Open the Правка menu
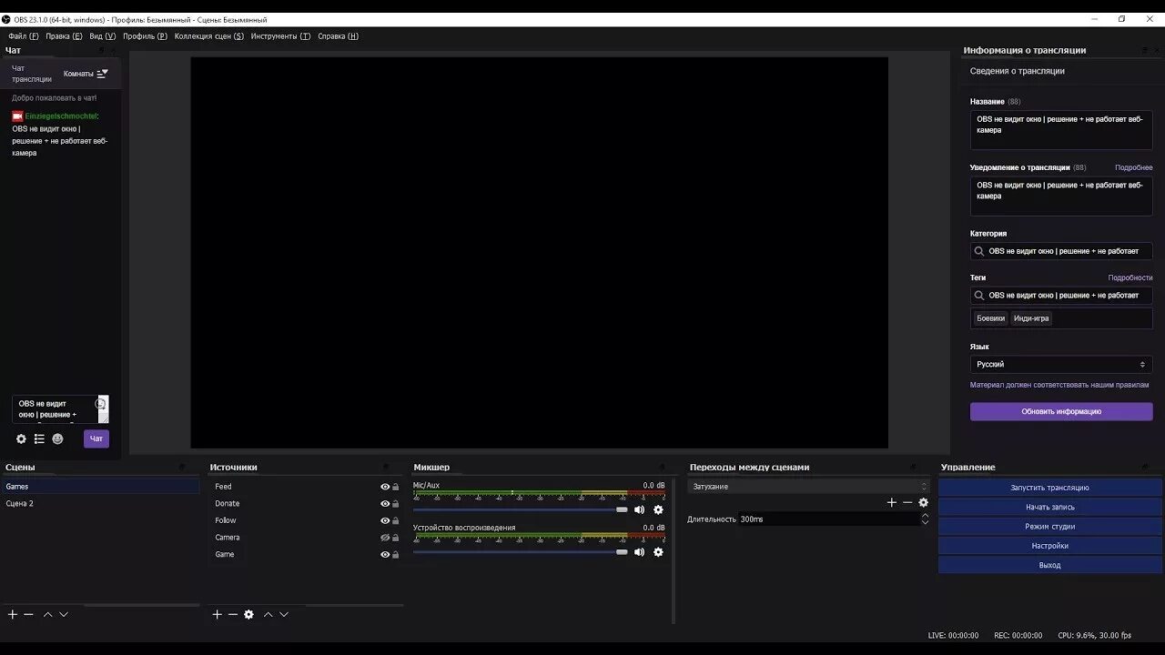The width and height of the screenshot is (1165, 655). point(64,36)
